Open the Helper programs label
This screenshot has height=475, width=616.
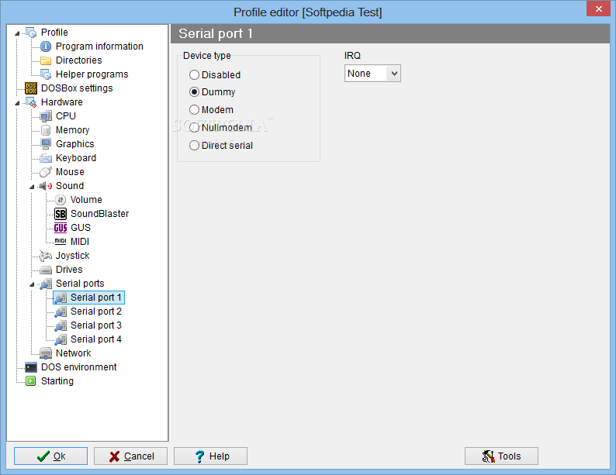pos(92,74)
